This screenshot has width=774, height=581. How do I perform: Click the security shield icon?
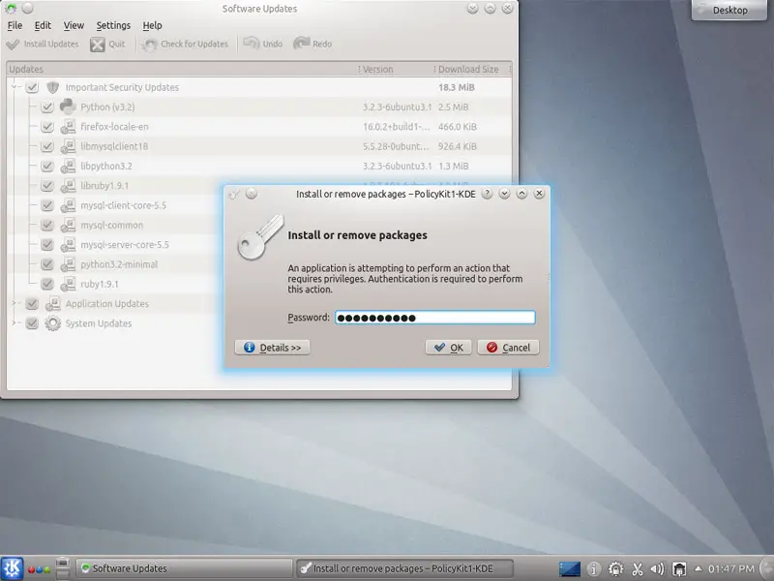(53, 87)
